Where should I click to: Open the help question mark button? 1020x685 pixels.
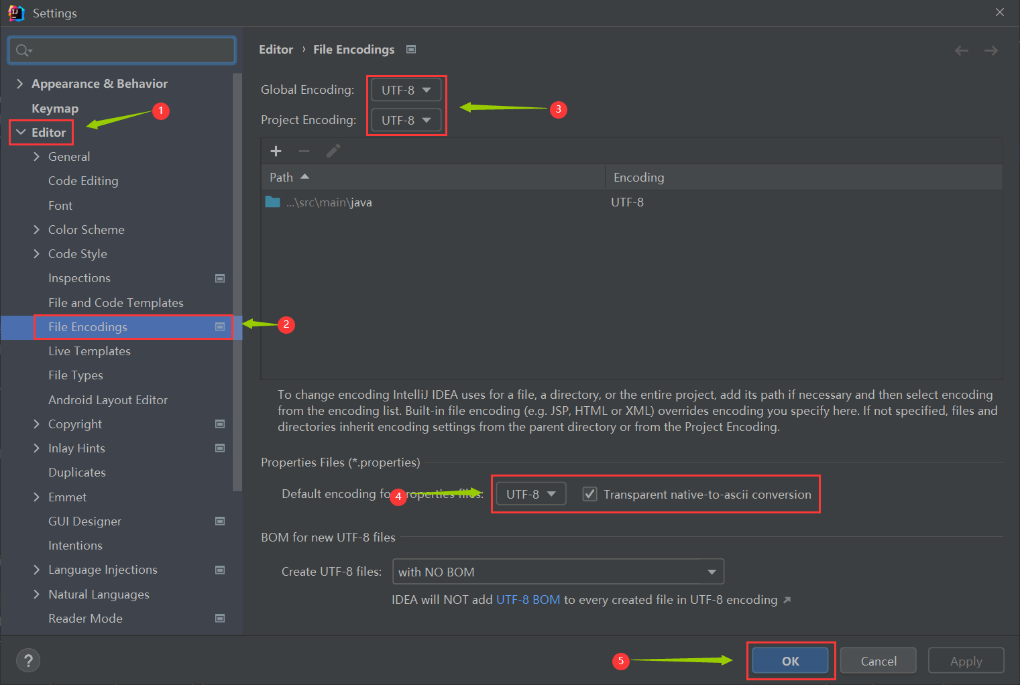point(28,661)
